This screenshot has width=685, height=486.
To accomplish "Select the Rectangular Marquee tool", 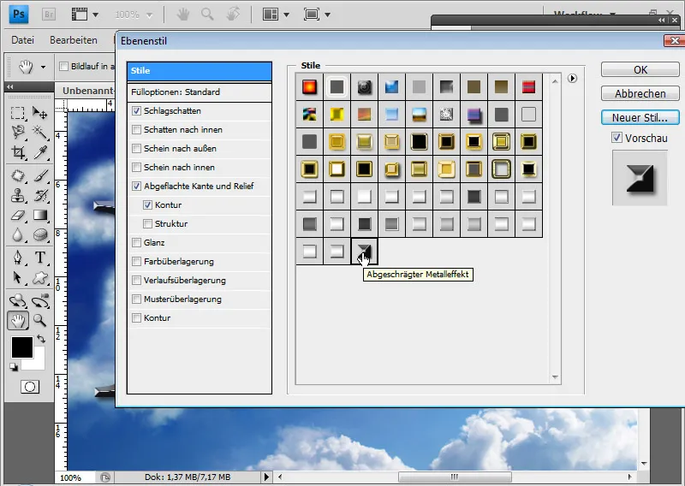I will coord(17,113).
